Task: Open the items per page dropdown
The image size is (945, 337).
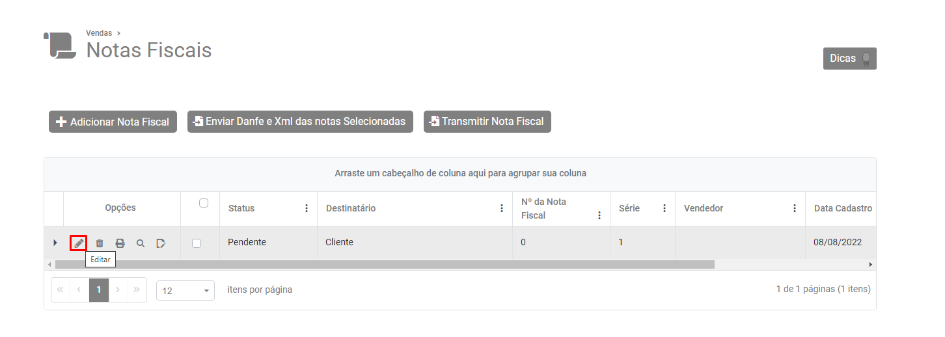Action: [x=185, y=290]
